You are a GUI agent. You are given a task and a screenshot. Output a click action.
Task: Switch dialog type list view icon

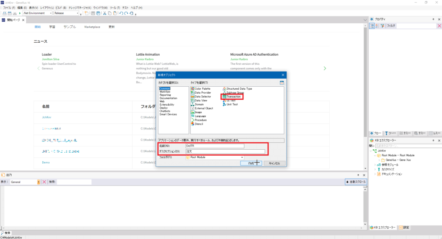click(281, 82)
